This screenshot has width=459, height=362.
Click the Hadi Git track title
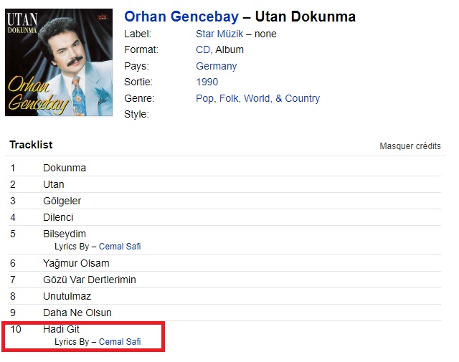pyautogui.click(x=61, y=329)
